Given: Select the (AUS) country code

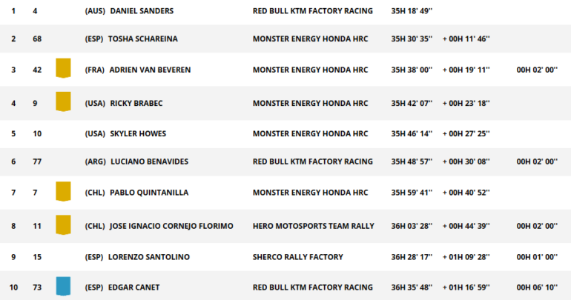Looking at the screenshot, I should click(x=95, y=12).
